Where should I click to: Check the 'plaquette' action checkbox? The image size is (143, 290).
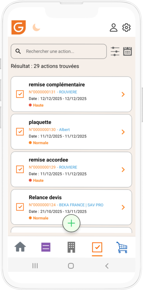(20, 132)
